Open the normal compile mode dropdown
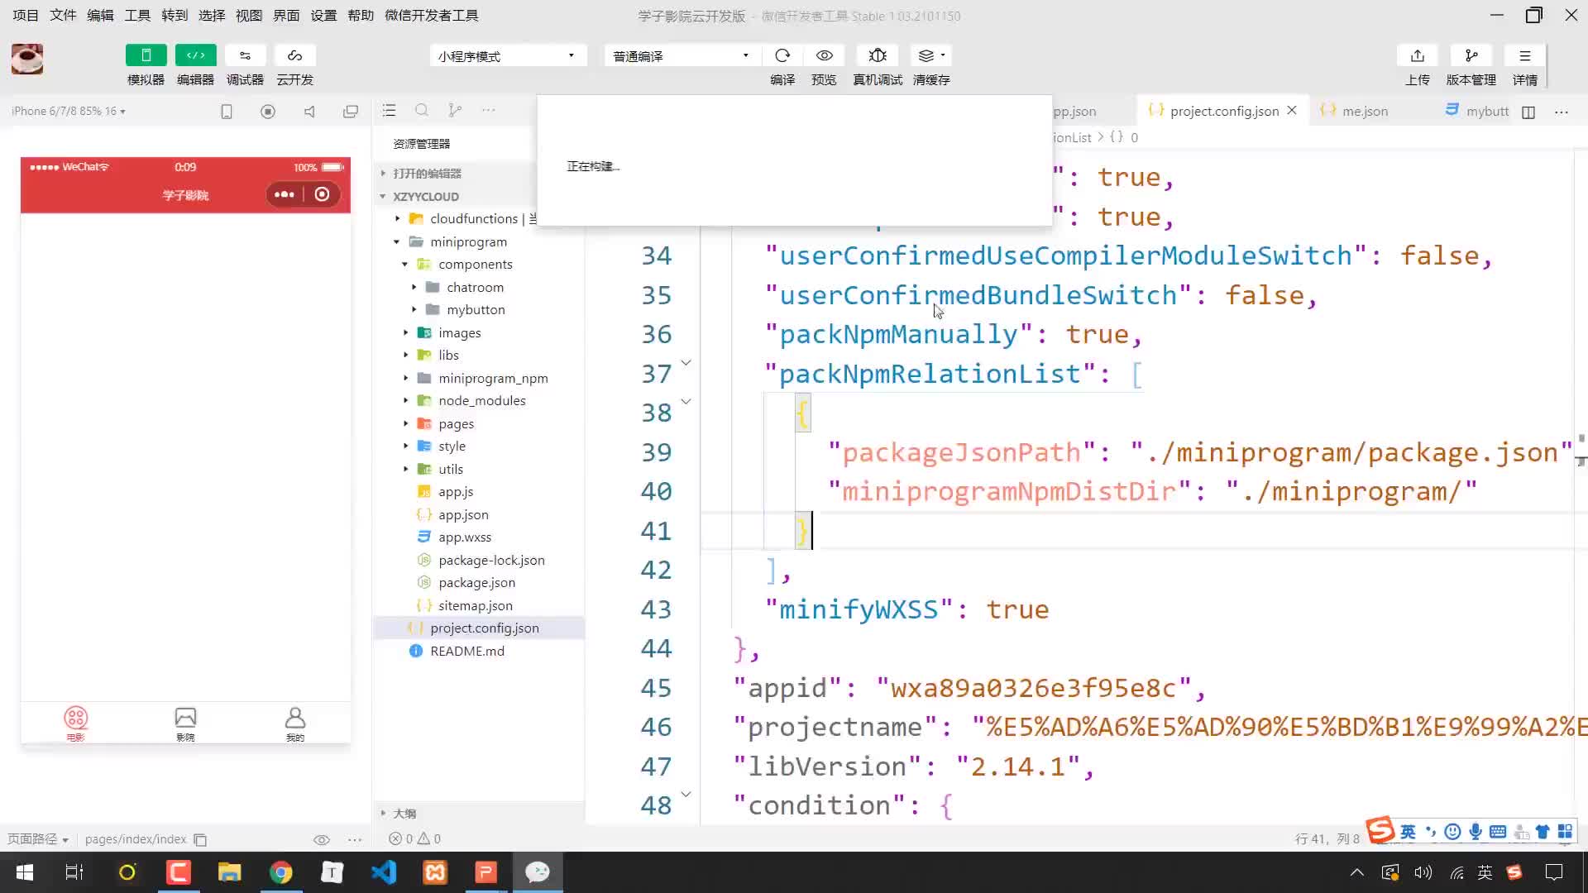This screenshot has height=893, width=1588. point(682,55)
